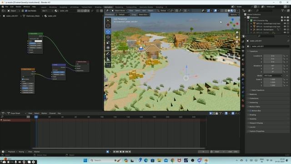Click the timeline horizontal scrollbar
This screenshot has width=291, height=164.
click(x=119, y=149)
